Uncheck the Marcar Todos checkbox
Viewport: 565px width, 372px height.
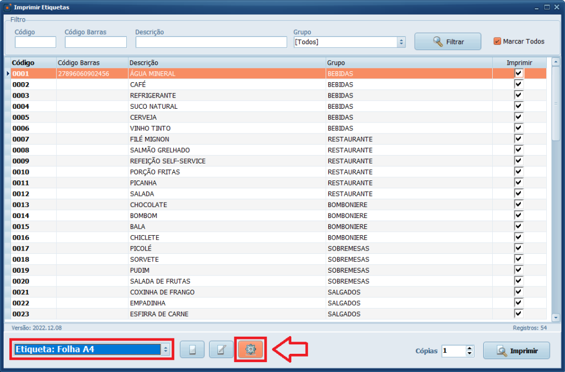(497, 41)
